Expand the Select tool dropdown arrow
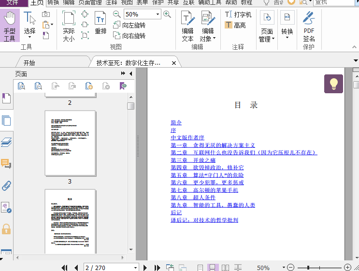 click(x=29, y=37)
